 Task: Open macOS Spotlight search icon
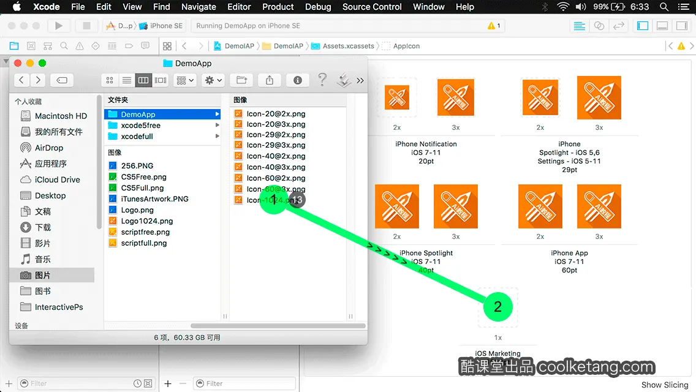(664, 7)
